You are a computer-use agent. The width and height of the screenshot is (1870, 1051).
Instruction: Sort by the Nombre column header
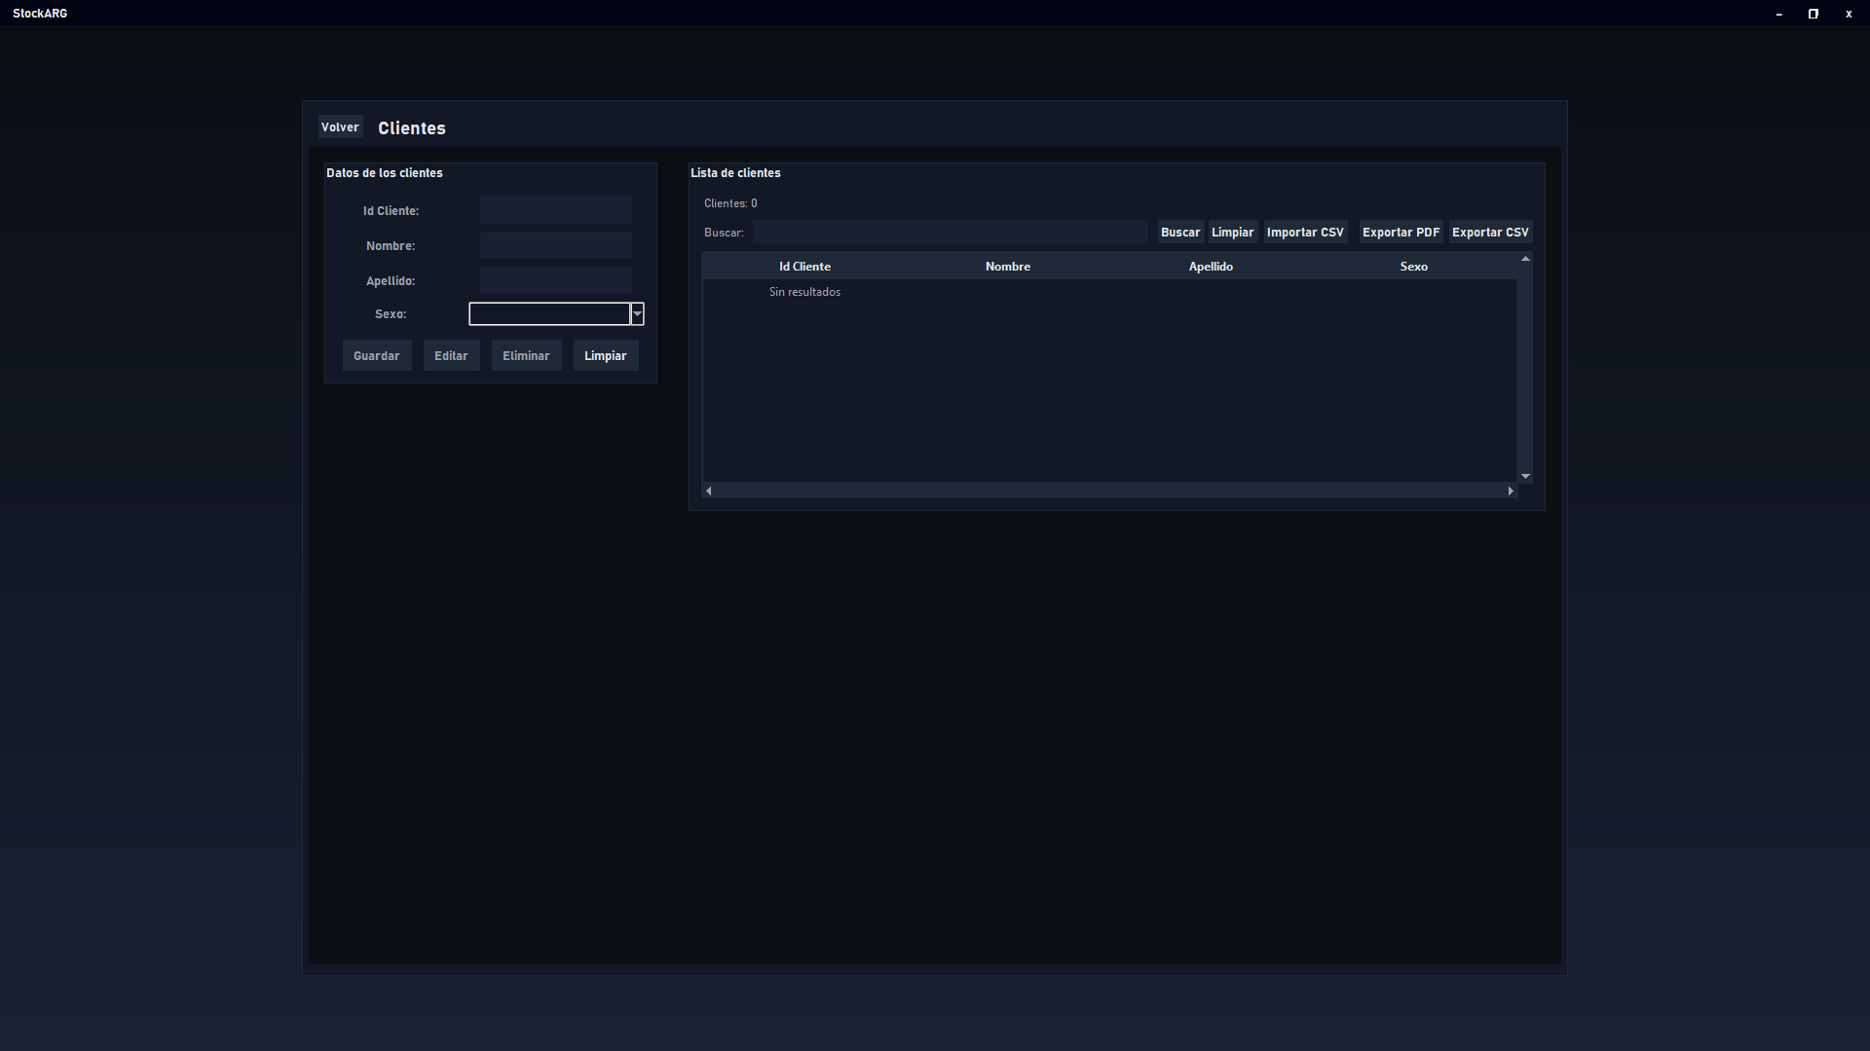point(1007,267)
